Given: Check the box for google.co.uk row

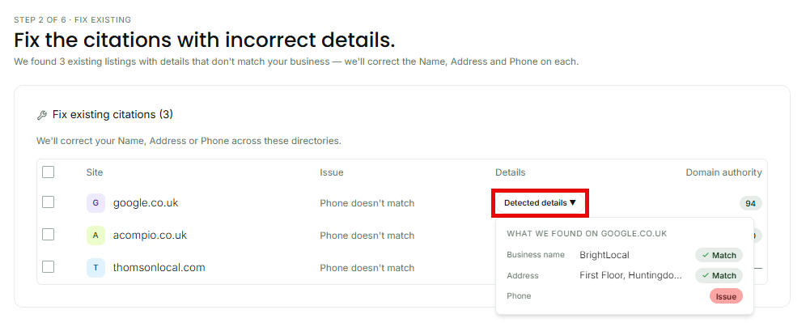Looking at the screenshot, I should click(49, 202).
